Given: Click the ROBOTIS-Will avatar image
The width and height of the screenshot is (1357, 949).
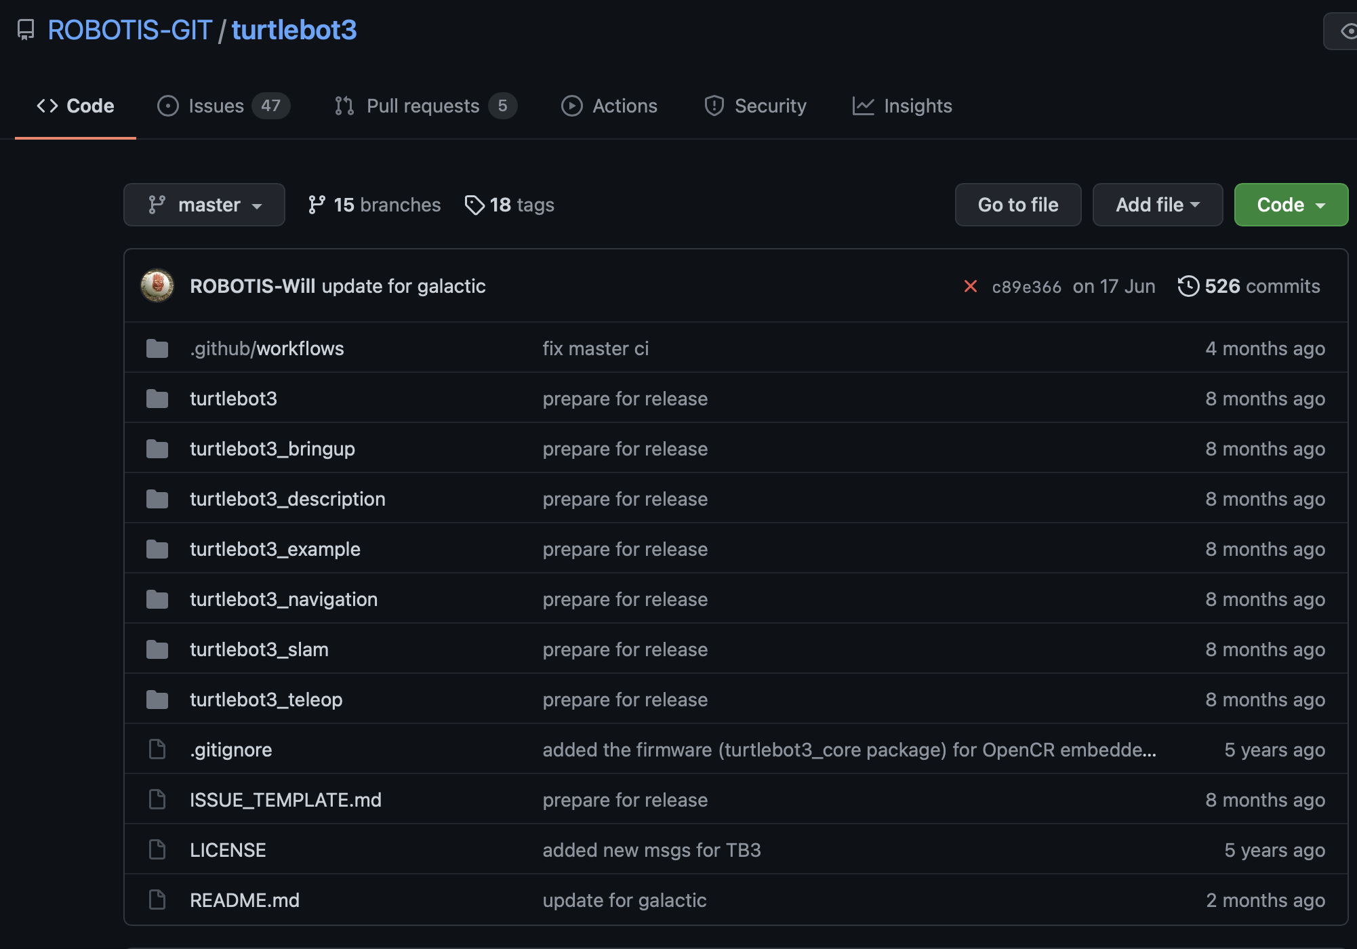Looking at the screenshot, I should click(157, 286).
